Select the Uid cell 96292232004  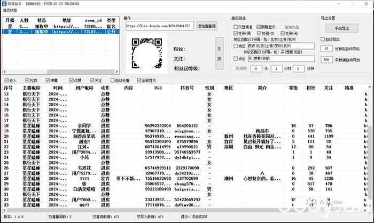158,125
